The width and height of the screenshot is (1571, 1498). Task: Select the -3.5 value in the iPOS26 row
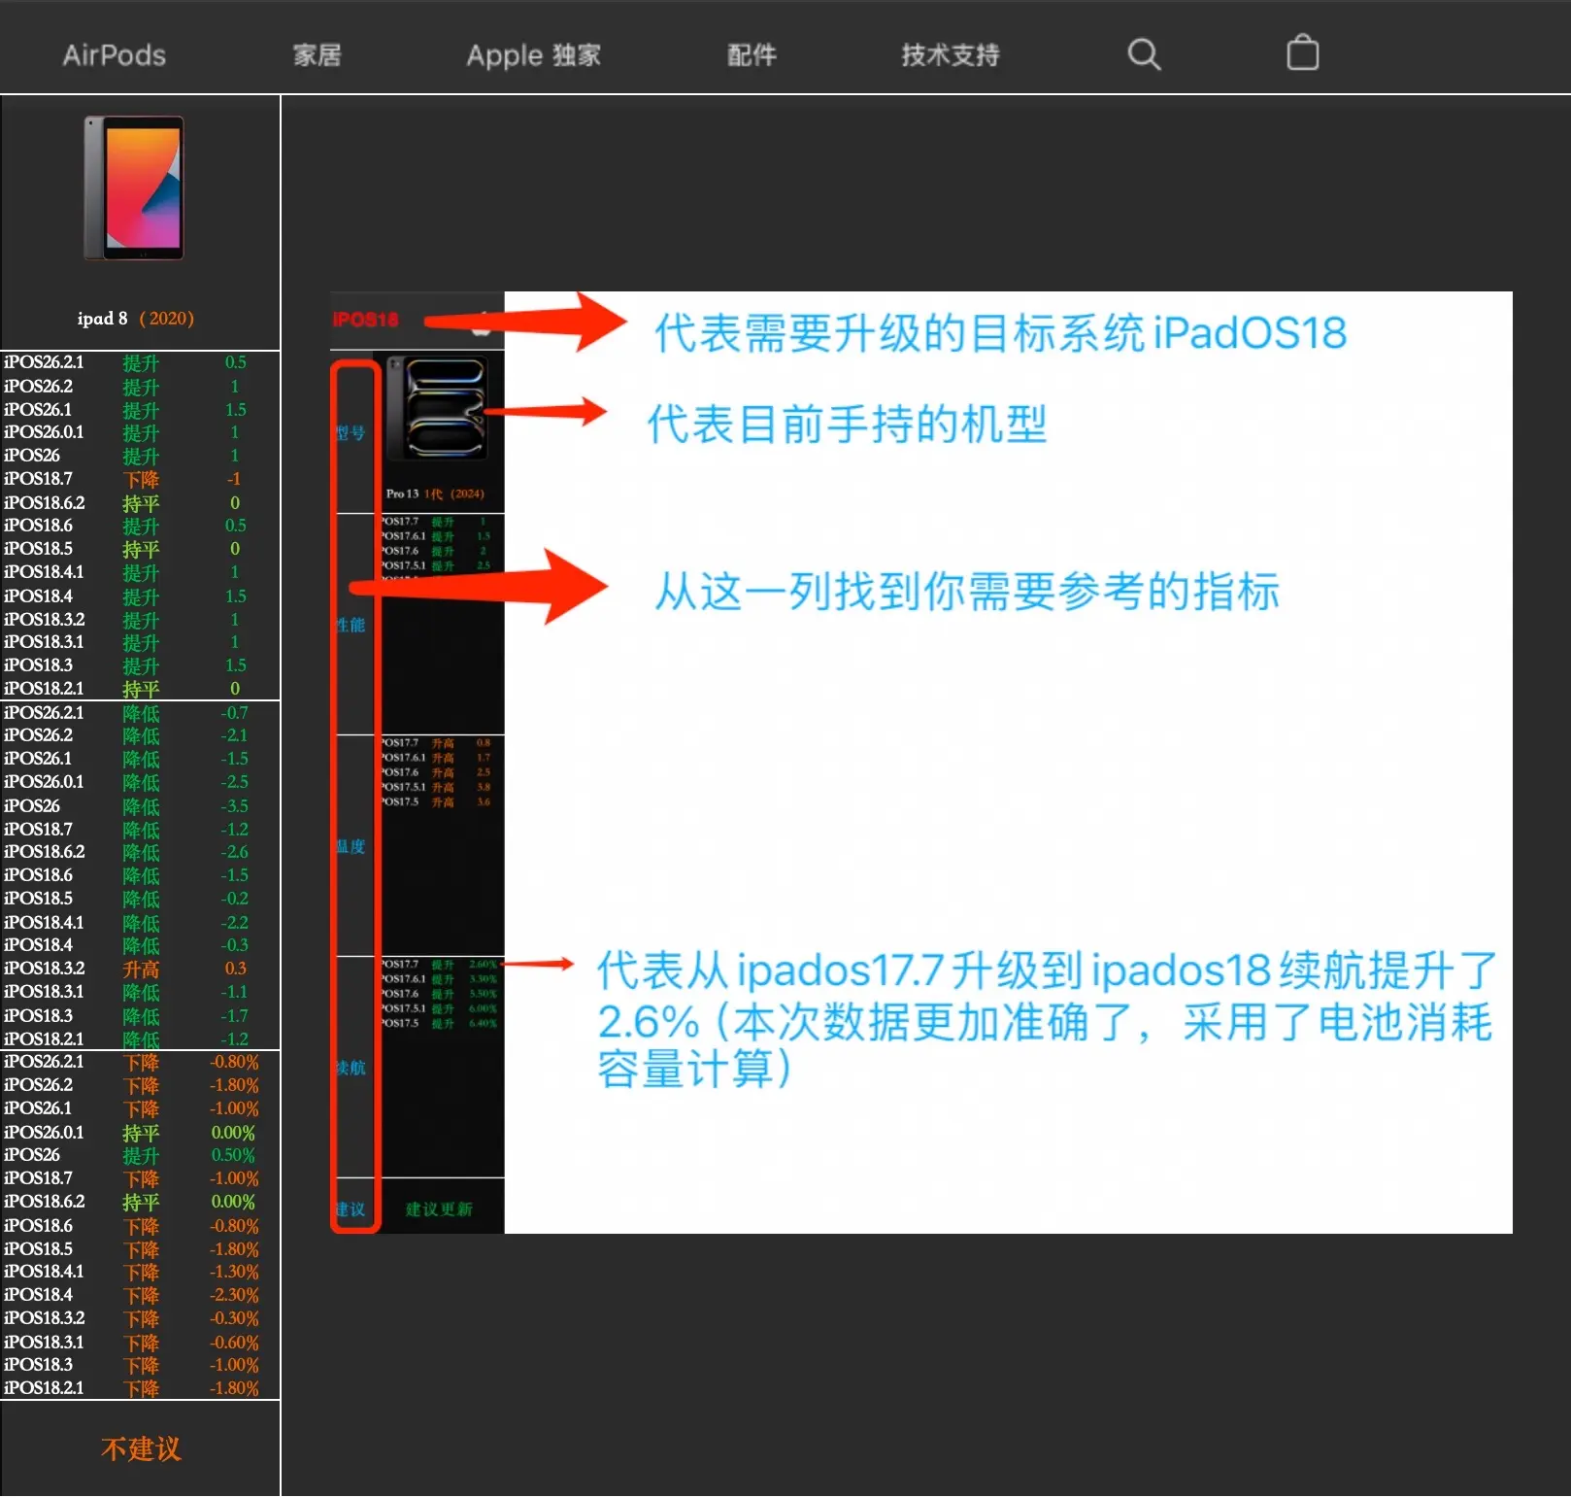234,806
